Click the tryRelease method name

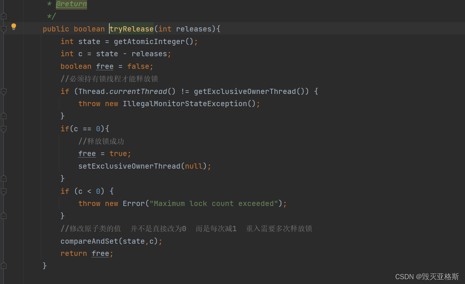tap(132, 29)
